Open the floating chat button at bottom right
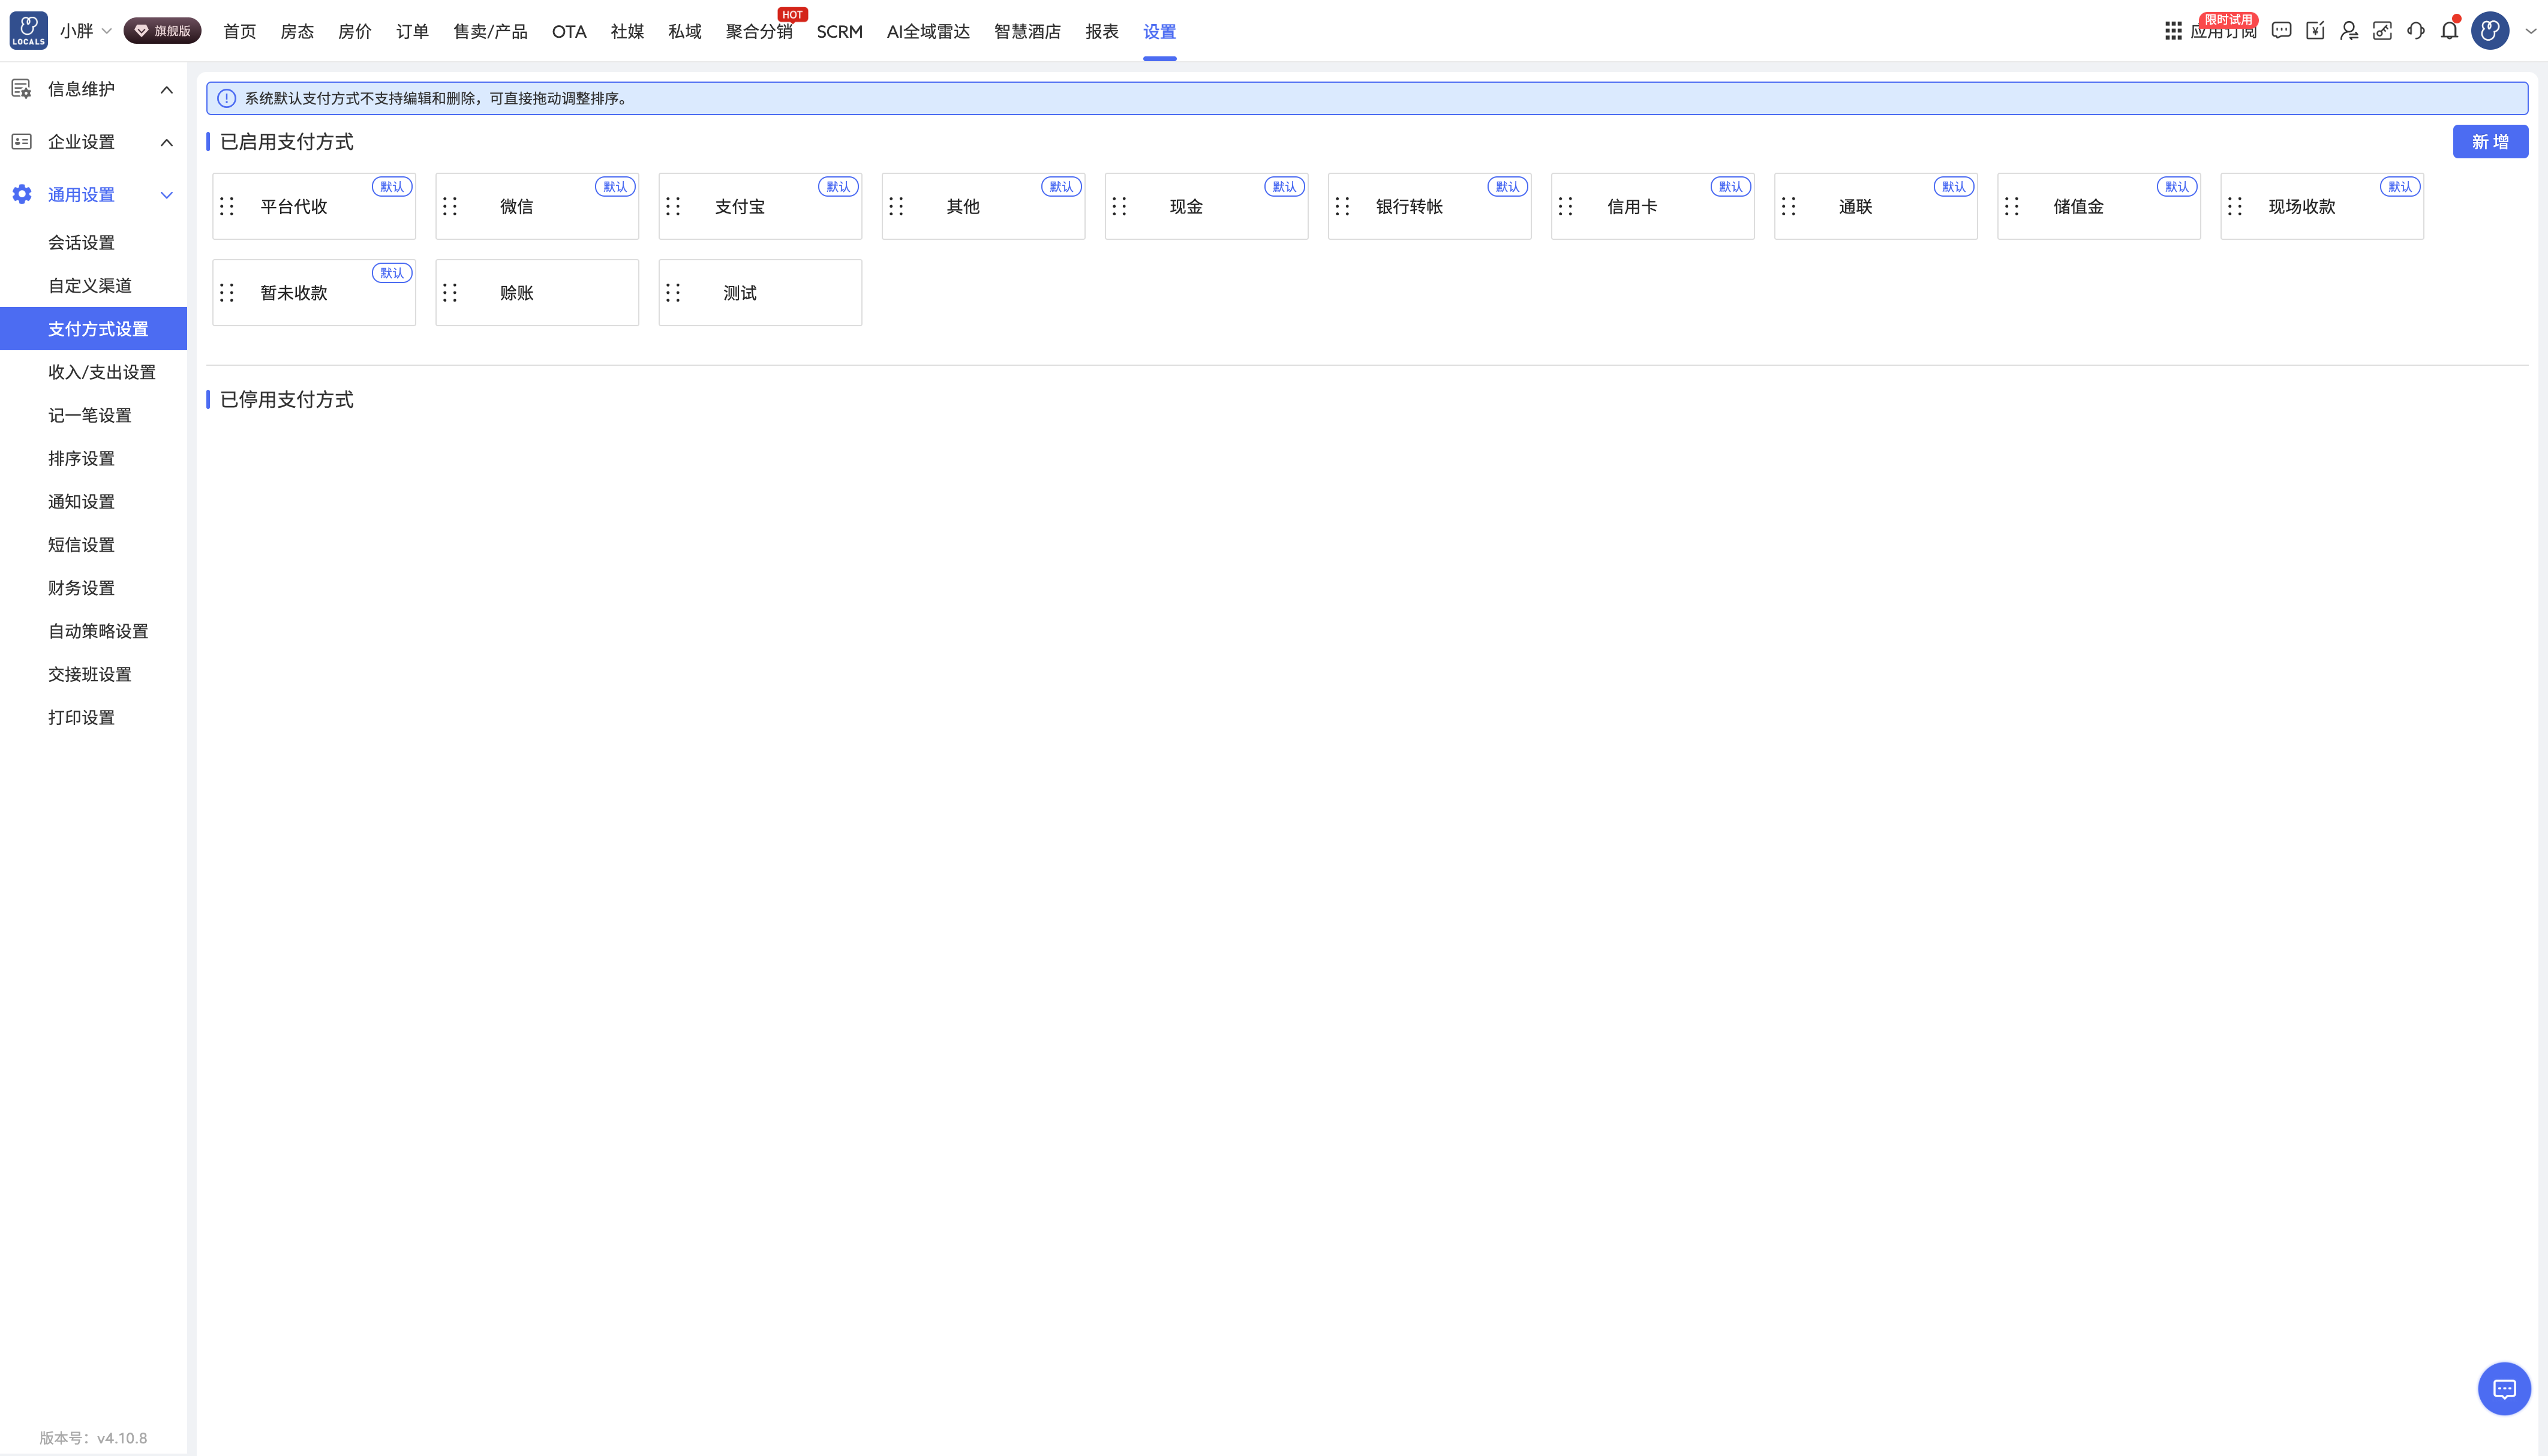This screenshot has width=2548, height=1456. 2504,1388
